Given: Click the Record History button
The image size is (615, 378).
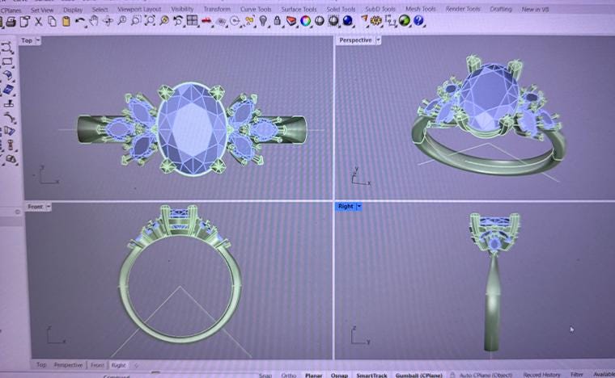Looking at the screenshot, I should pos(541,375).
